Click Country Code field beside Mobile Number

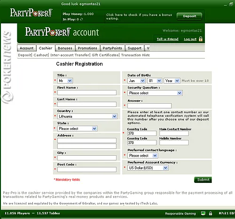(142, 143)
